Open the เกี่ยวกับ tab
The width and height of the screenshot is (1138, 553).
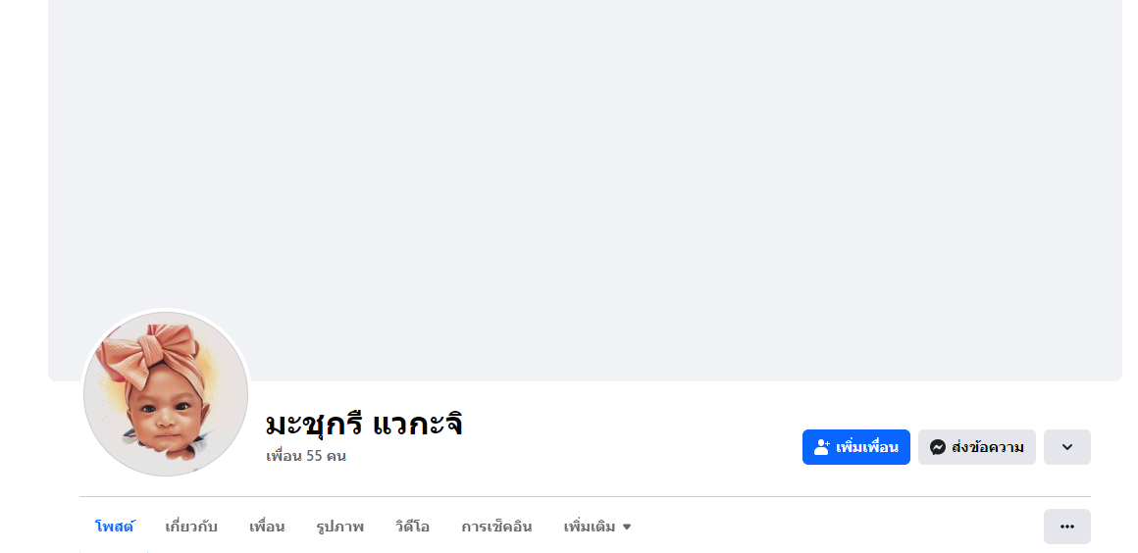[191, 527]
